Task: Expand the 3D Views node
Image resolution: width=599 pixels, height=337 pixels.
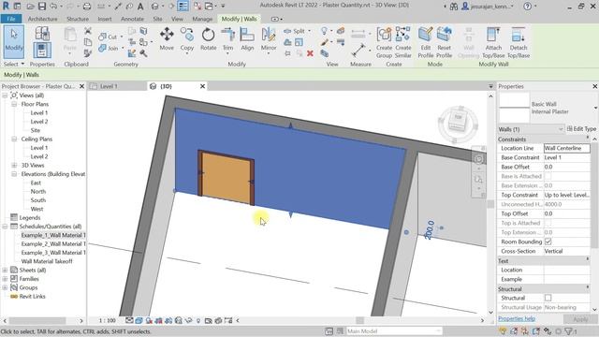Action: pyautogui.click(x=14, y=165)
